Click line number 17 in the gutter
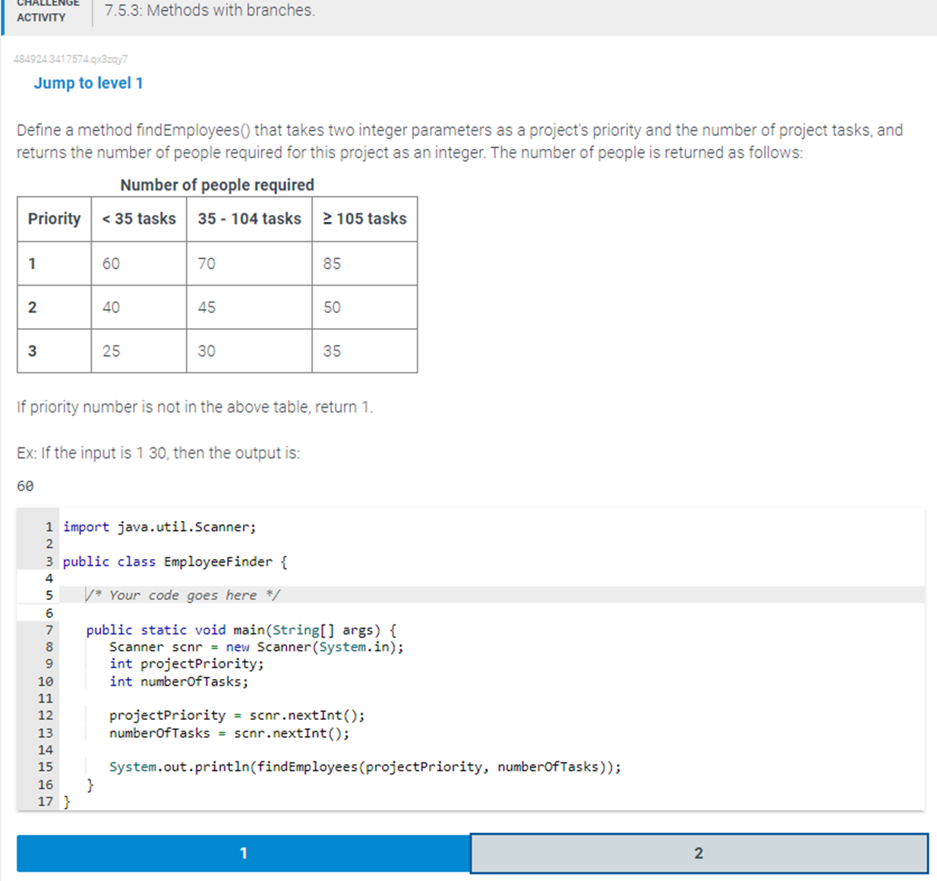This screenshot has width=937, height=881. click(46, 801)
